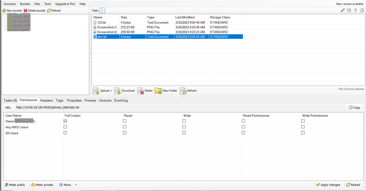Screen dimensions: 366x191
Task: Switch to the Headers tab
Action: [47, 100]
